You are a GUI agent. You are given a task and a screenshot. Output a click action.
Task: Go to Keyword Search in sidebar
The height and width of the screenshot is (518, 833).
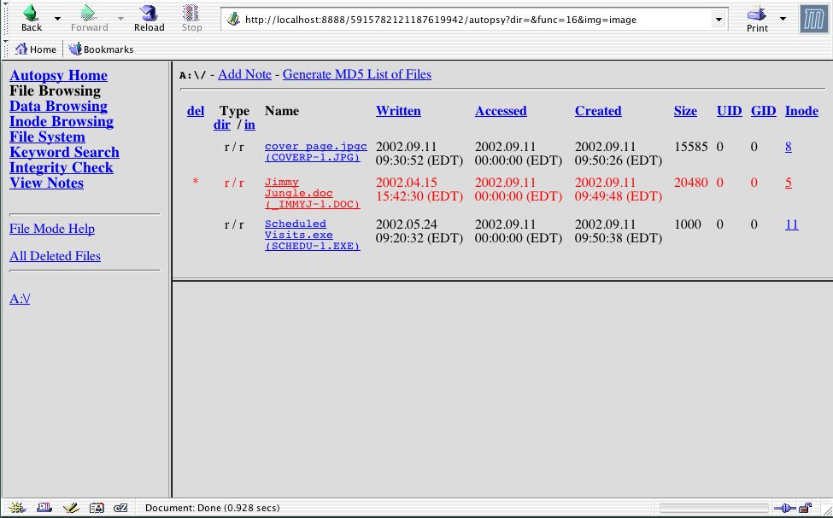64,152
